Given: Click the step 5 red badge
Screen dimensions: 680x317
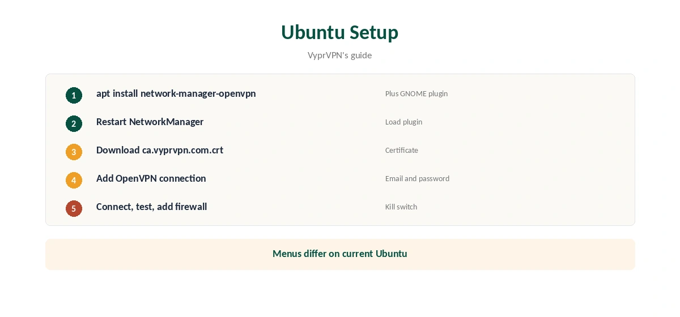Looking at the screenshot, I should 74,208.
